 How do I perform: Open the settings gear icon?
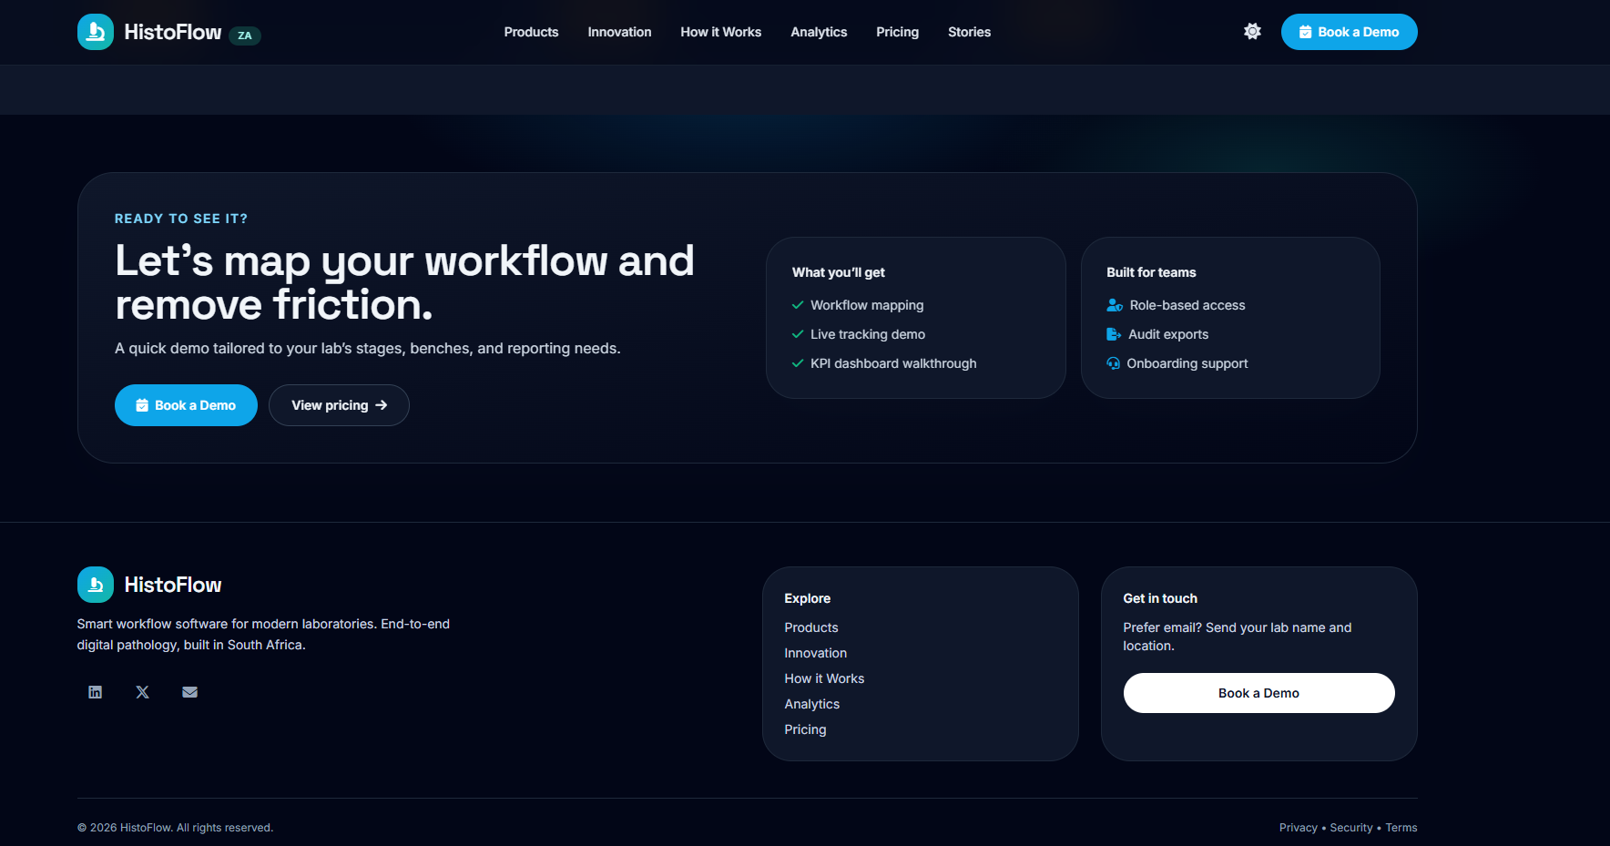(x=1252, y=31)
